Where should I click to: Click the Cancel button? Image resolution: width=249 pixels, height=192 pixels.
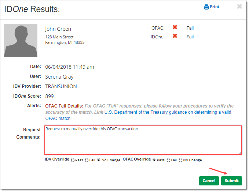(x=209, y=181)
